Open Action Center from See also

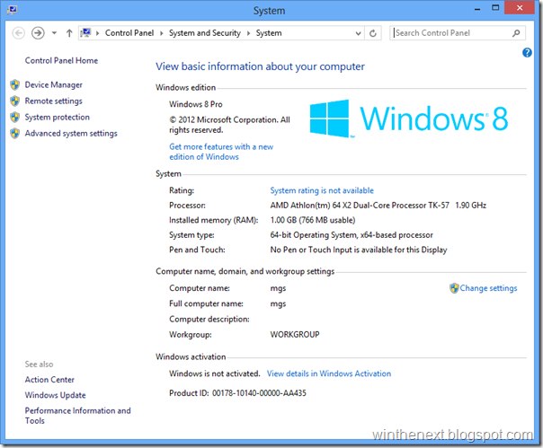click(49, 380)
